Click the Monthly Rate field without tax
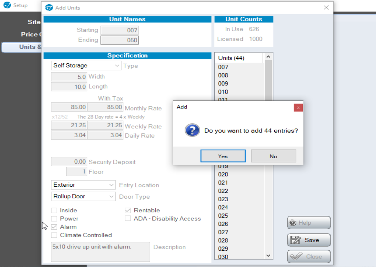Viewport: 376px width, 267px height. coord(69,107)
